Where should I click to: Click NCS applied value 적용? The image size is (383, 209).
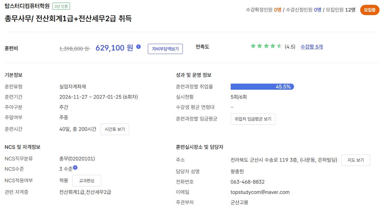64,180
